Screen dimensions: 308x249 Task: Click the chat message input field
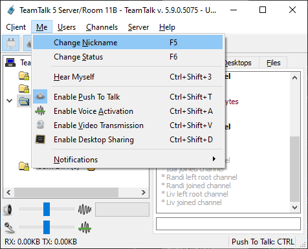tap(228, 224)
